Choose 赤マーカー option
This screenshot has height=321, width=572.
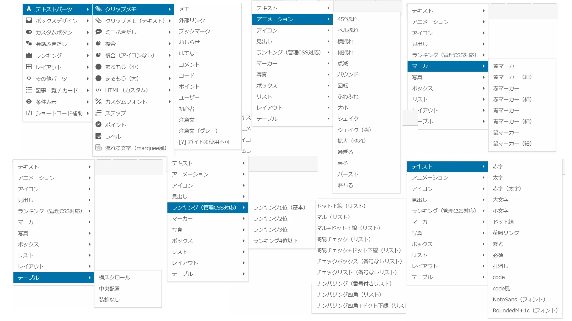[506, 89]
